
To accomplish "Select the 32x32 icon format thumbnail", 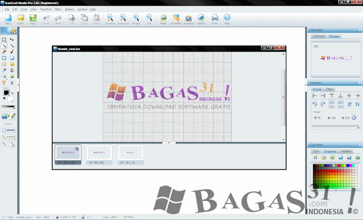I will tap(130, 155).
